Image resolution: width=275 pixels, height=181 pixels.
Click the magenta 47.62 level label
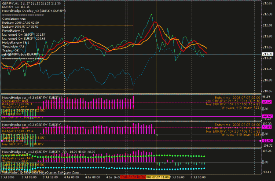tap(267, 102)
